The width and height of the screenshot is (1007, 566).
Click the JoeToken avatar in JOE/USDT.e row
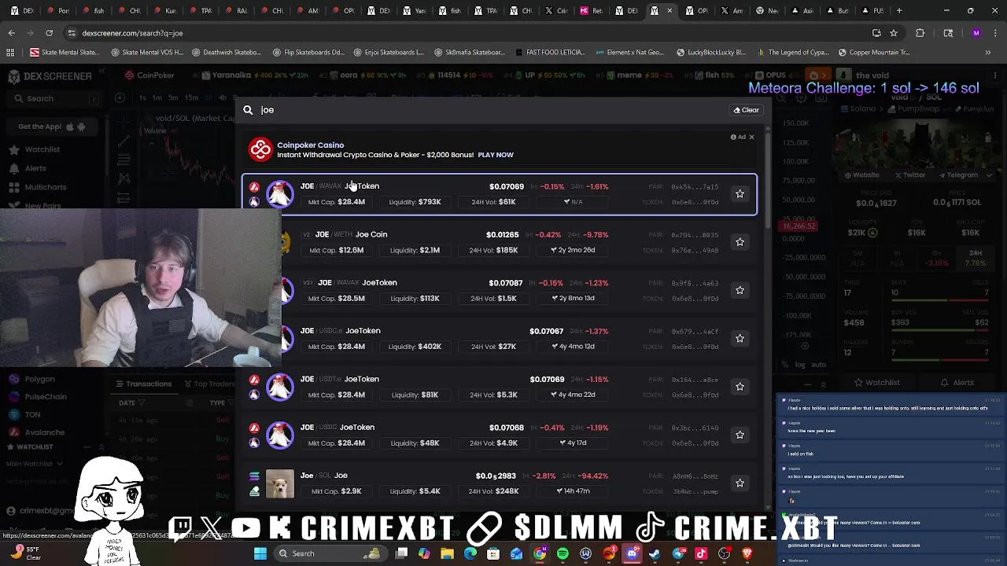click(279, 387)
